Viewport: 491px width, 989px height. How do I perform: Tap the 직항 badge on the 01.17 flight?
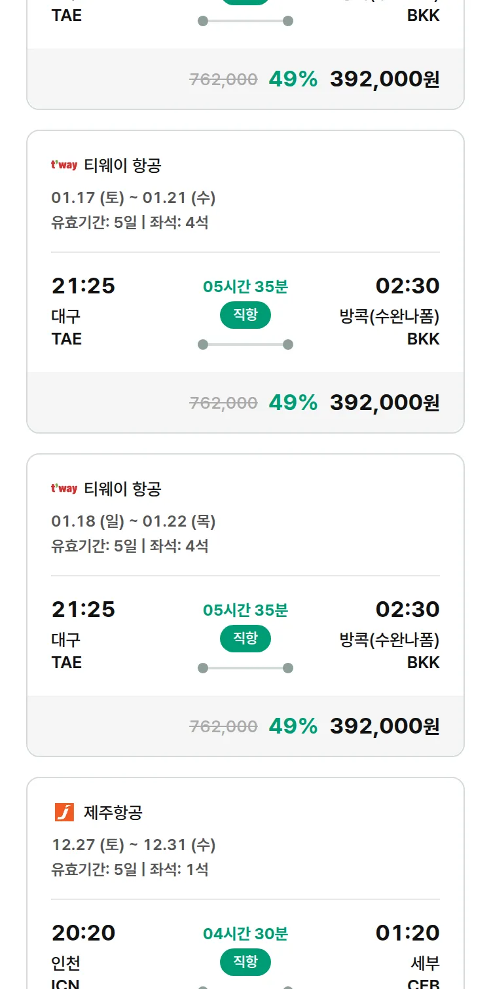(x=245, y=315)
